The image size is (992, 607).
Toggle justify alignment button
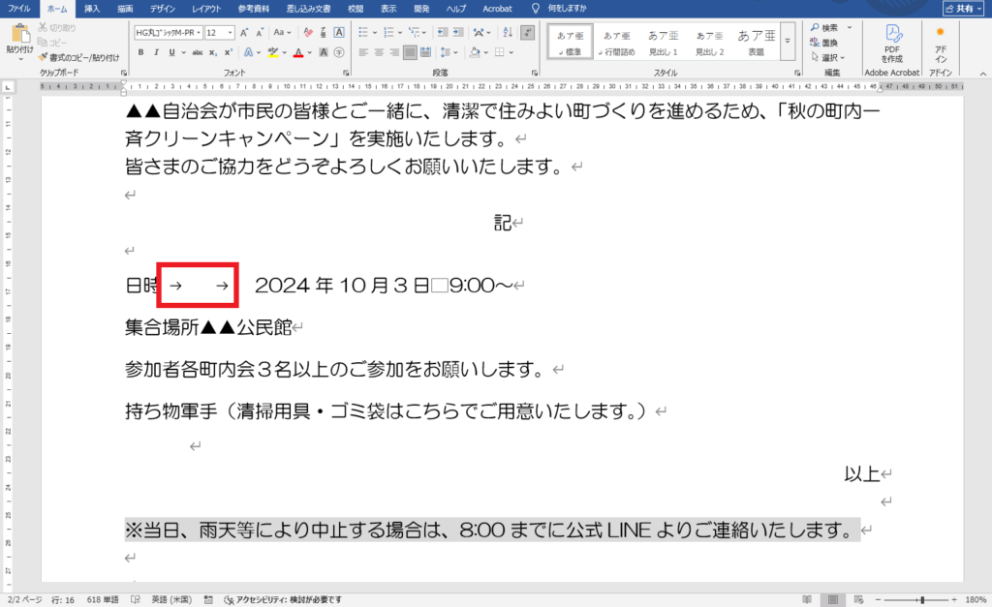410,52
